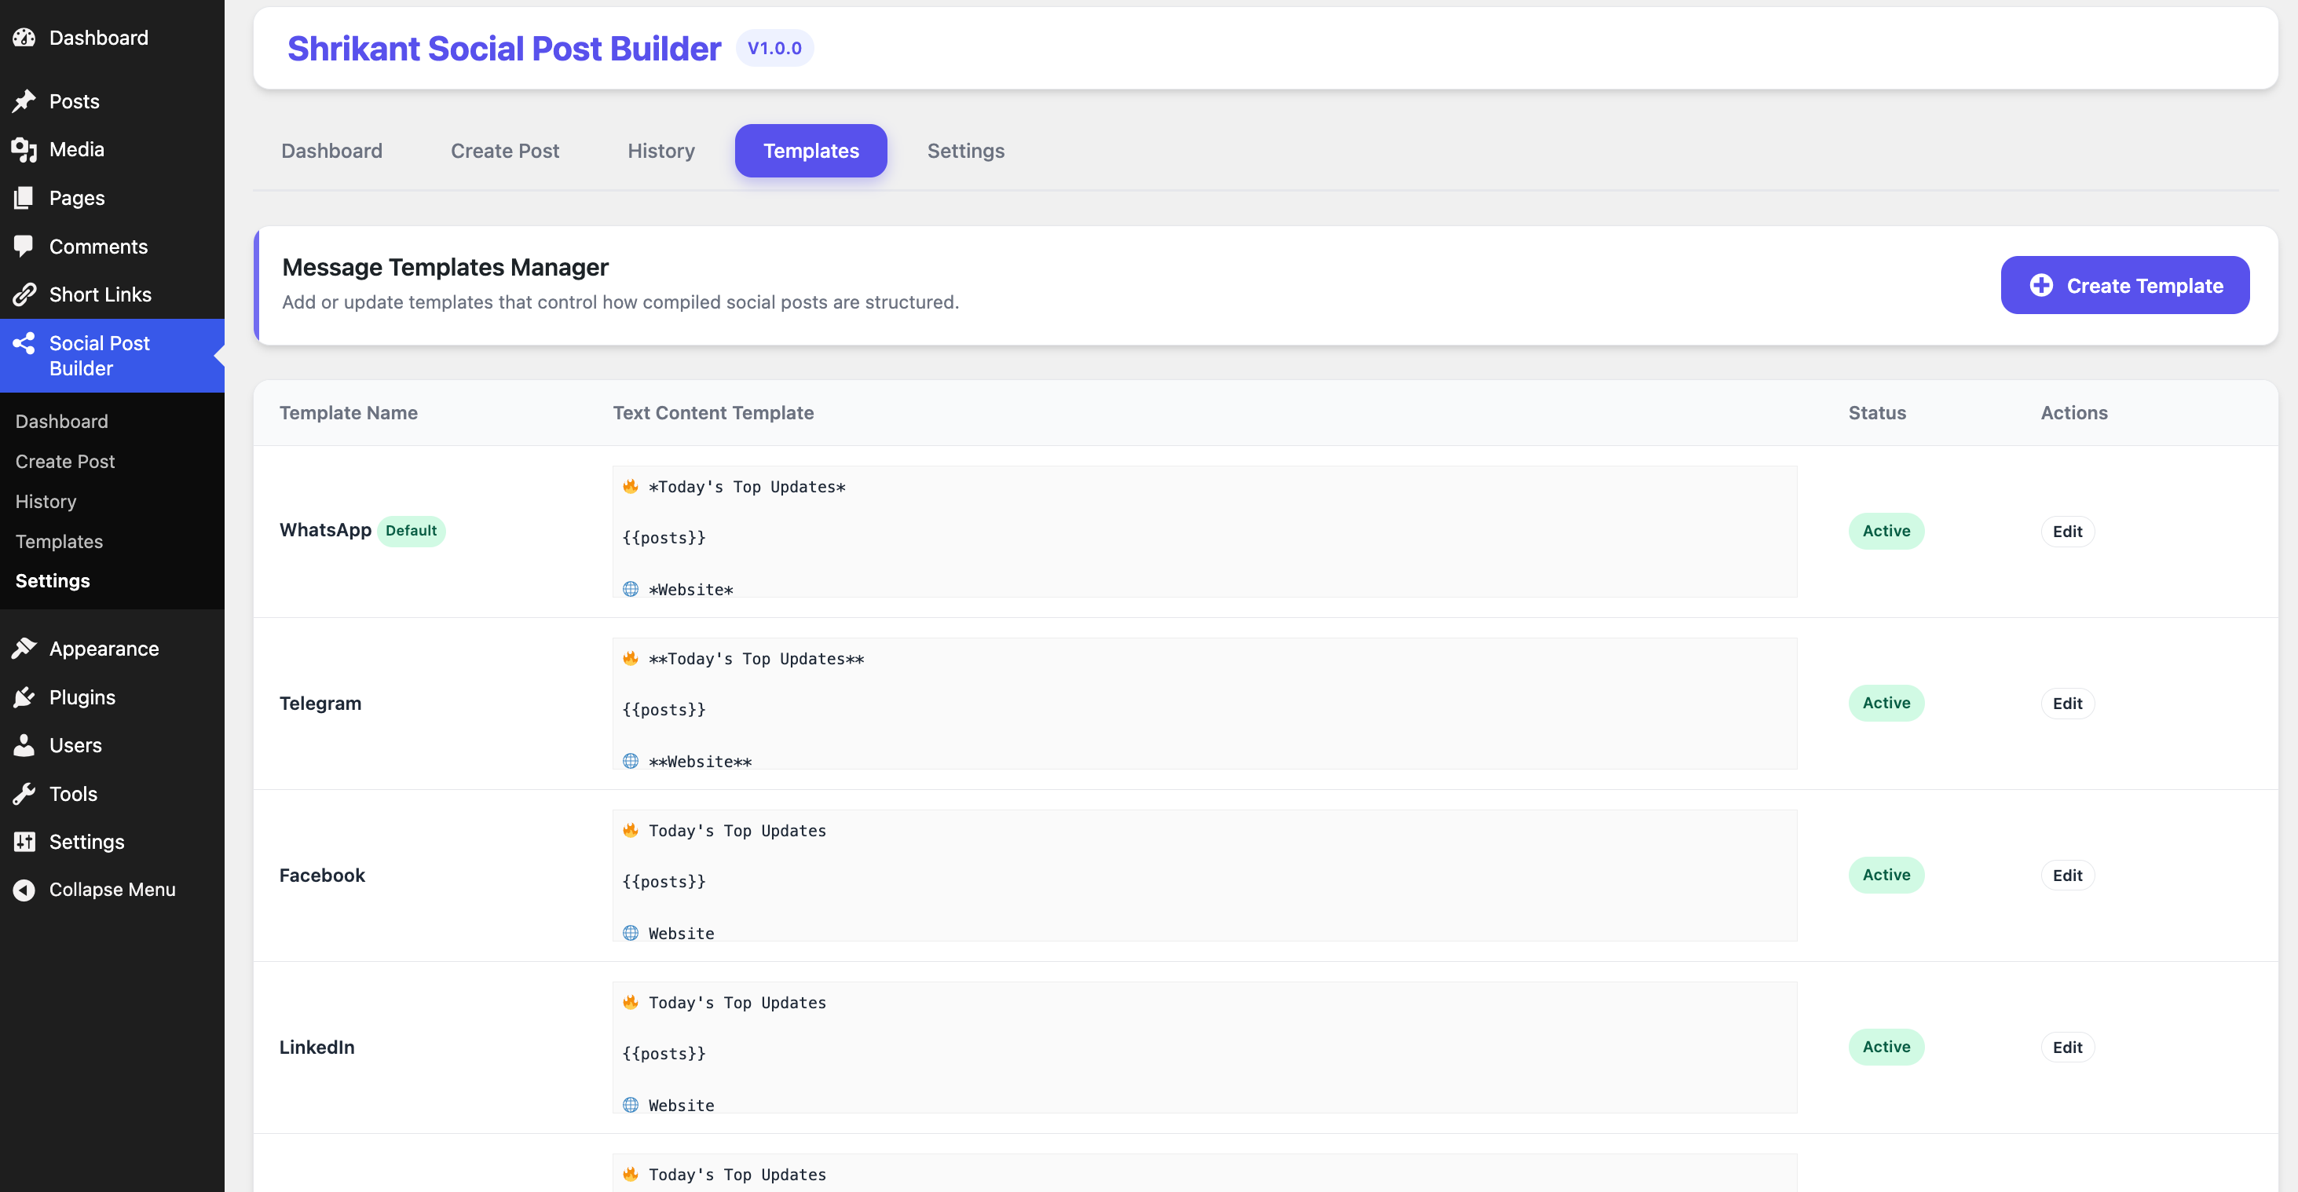The height and width of the screenshot is (1192, 2298).
Task: Click the Active status of Telegram
Action: (x=1886, y=703)
